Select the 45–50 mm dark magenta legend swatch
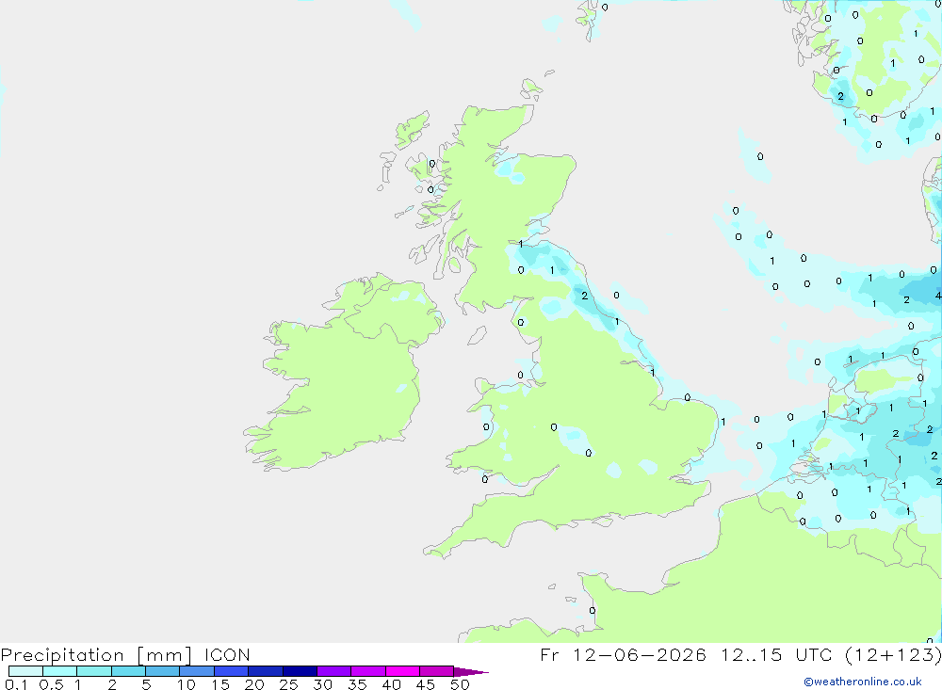942x690 pixels. click(437, 671)
